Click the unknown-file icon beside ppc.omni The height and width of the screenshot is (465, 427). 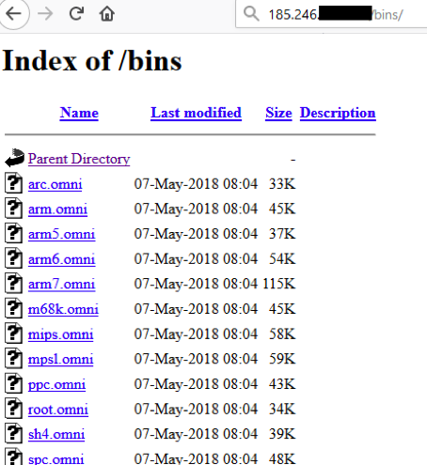13,383
